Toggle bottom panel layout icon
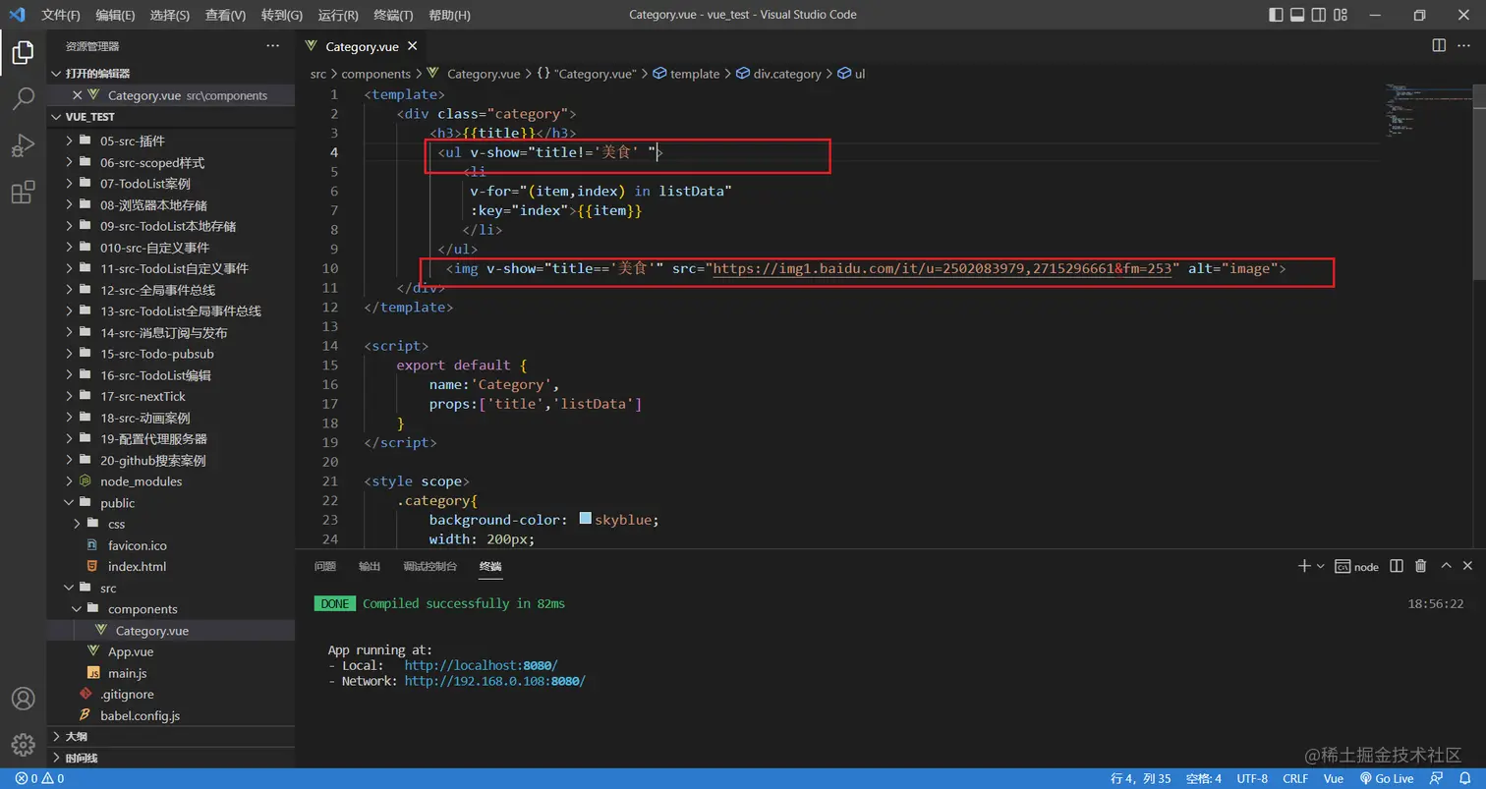This screenshot has width=1486, height=789. 1297,15
